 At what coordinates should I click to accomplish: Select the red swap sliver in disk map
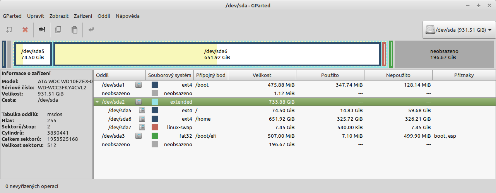(384, 54)
